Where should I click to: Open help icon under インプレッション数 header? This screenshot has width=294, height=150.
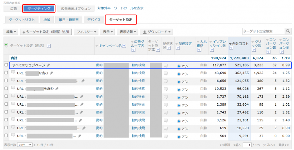tap(212, 50)
